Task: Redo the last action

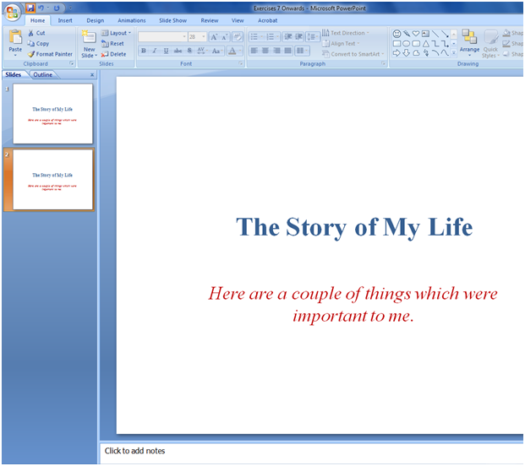Action: pyautogui.click(x=57, y=8)
